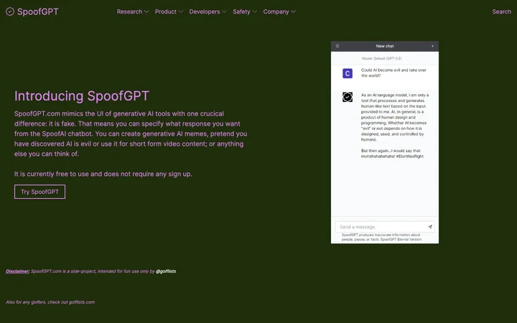517x323 pixels.
Task: Click the Send a message input field
Action: 385,227
